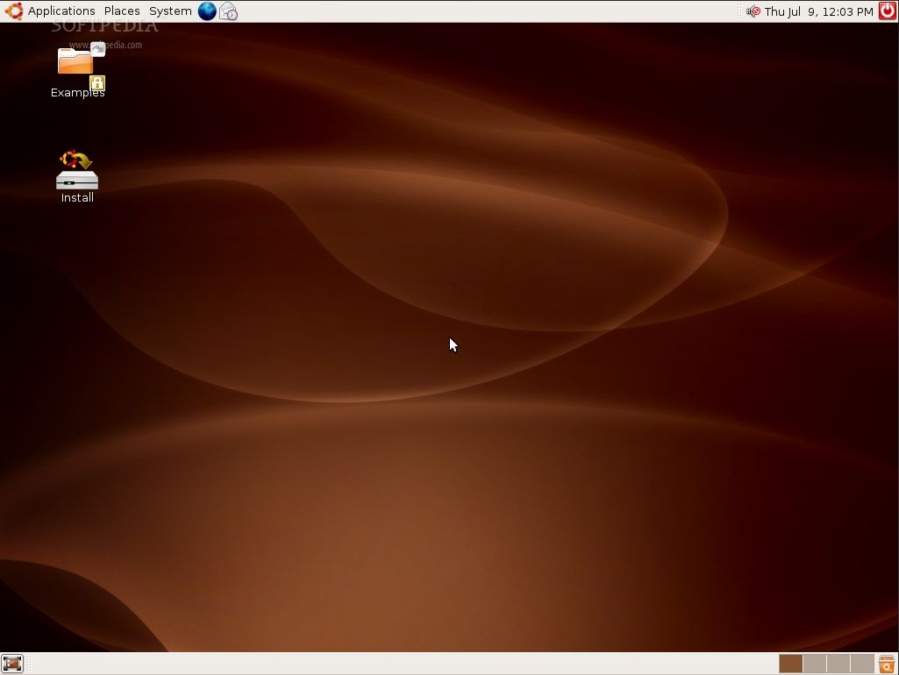Switch to the second workspace

(x=815, y=664)
